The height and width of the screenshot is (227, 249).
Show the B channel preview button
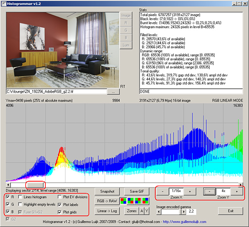pyautogui.click(x=126, y=38)
